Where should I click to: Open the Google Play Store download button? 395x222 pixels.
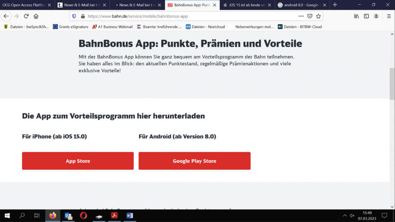[x=194, y=161]
